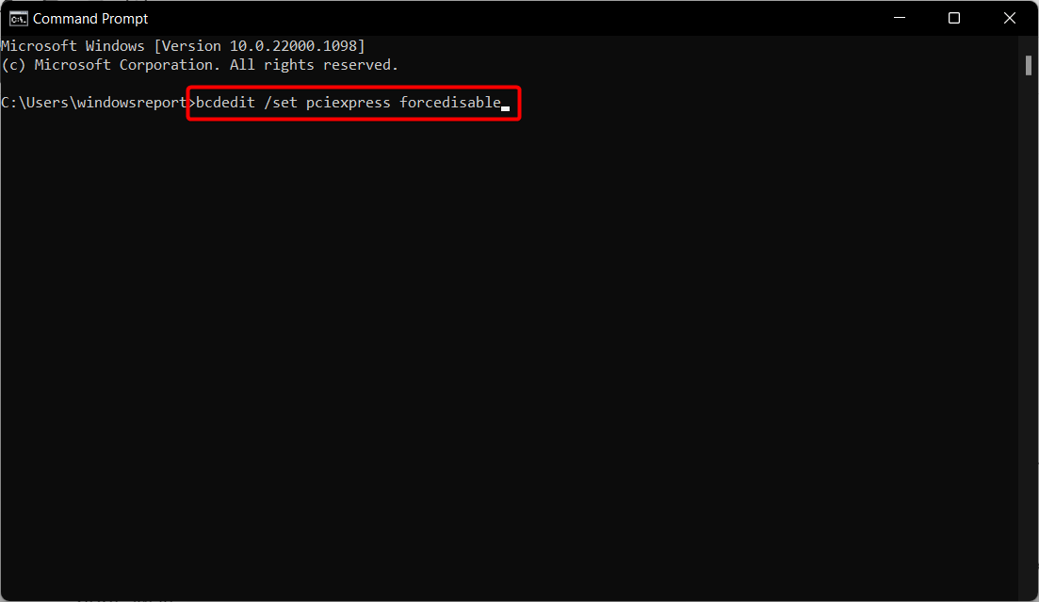
Task: Click the "pciexpress" parameter text
Action: [x=348, y=103]
